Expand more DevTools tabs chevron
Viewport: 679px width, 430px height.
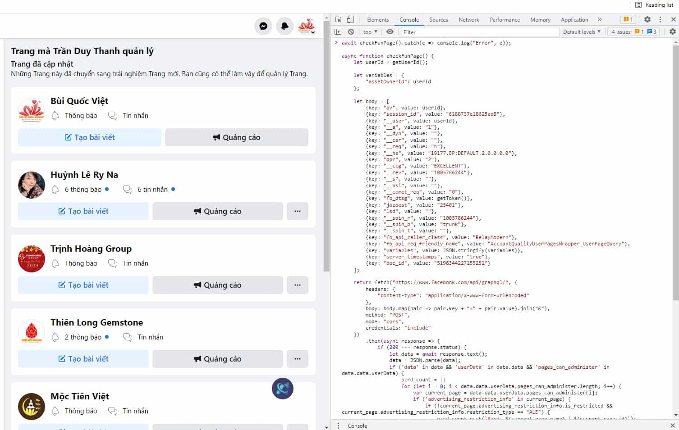click(x=600, y=19)
